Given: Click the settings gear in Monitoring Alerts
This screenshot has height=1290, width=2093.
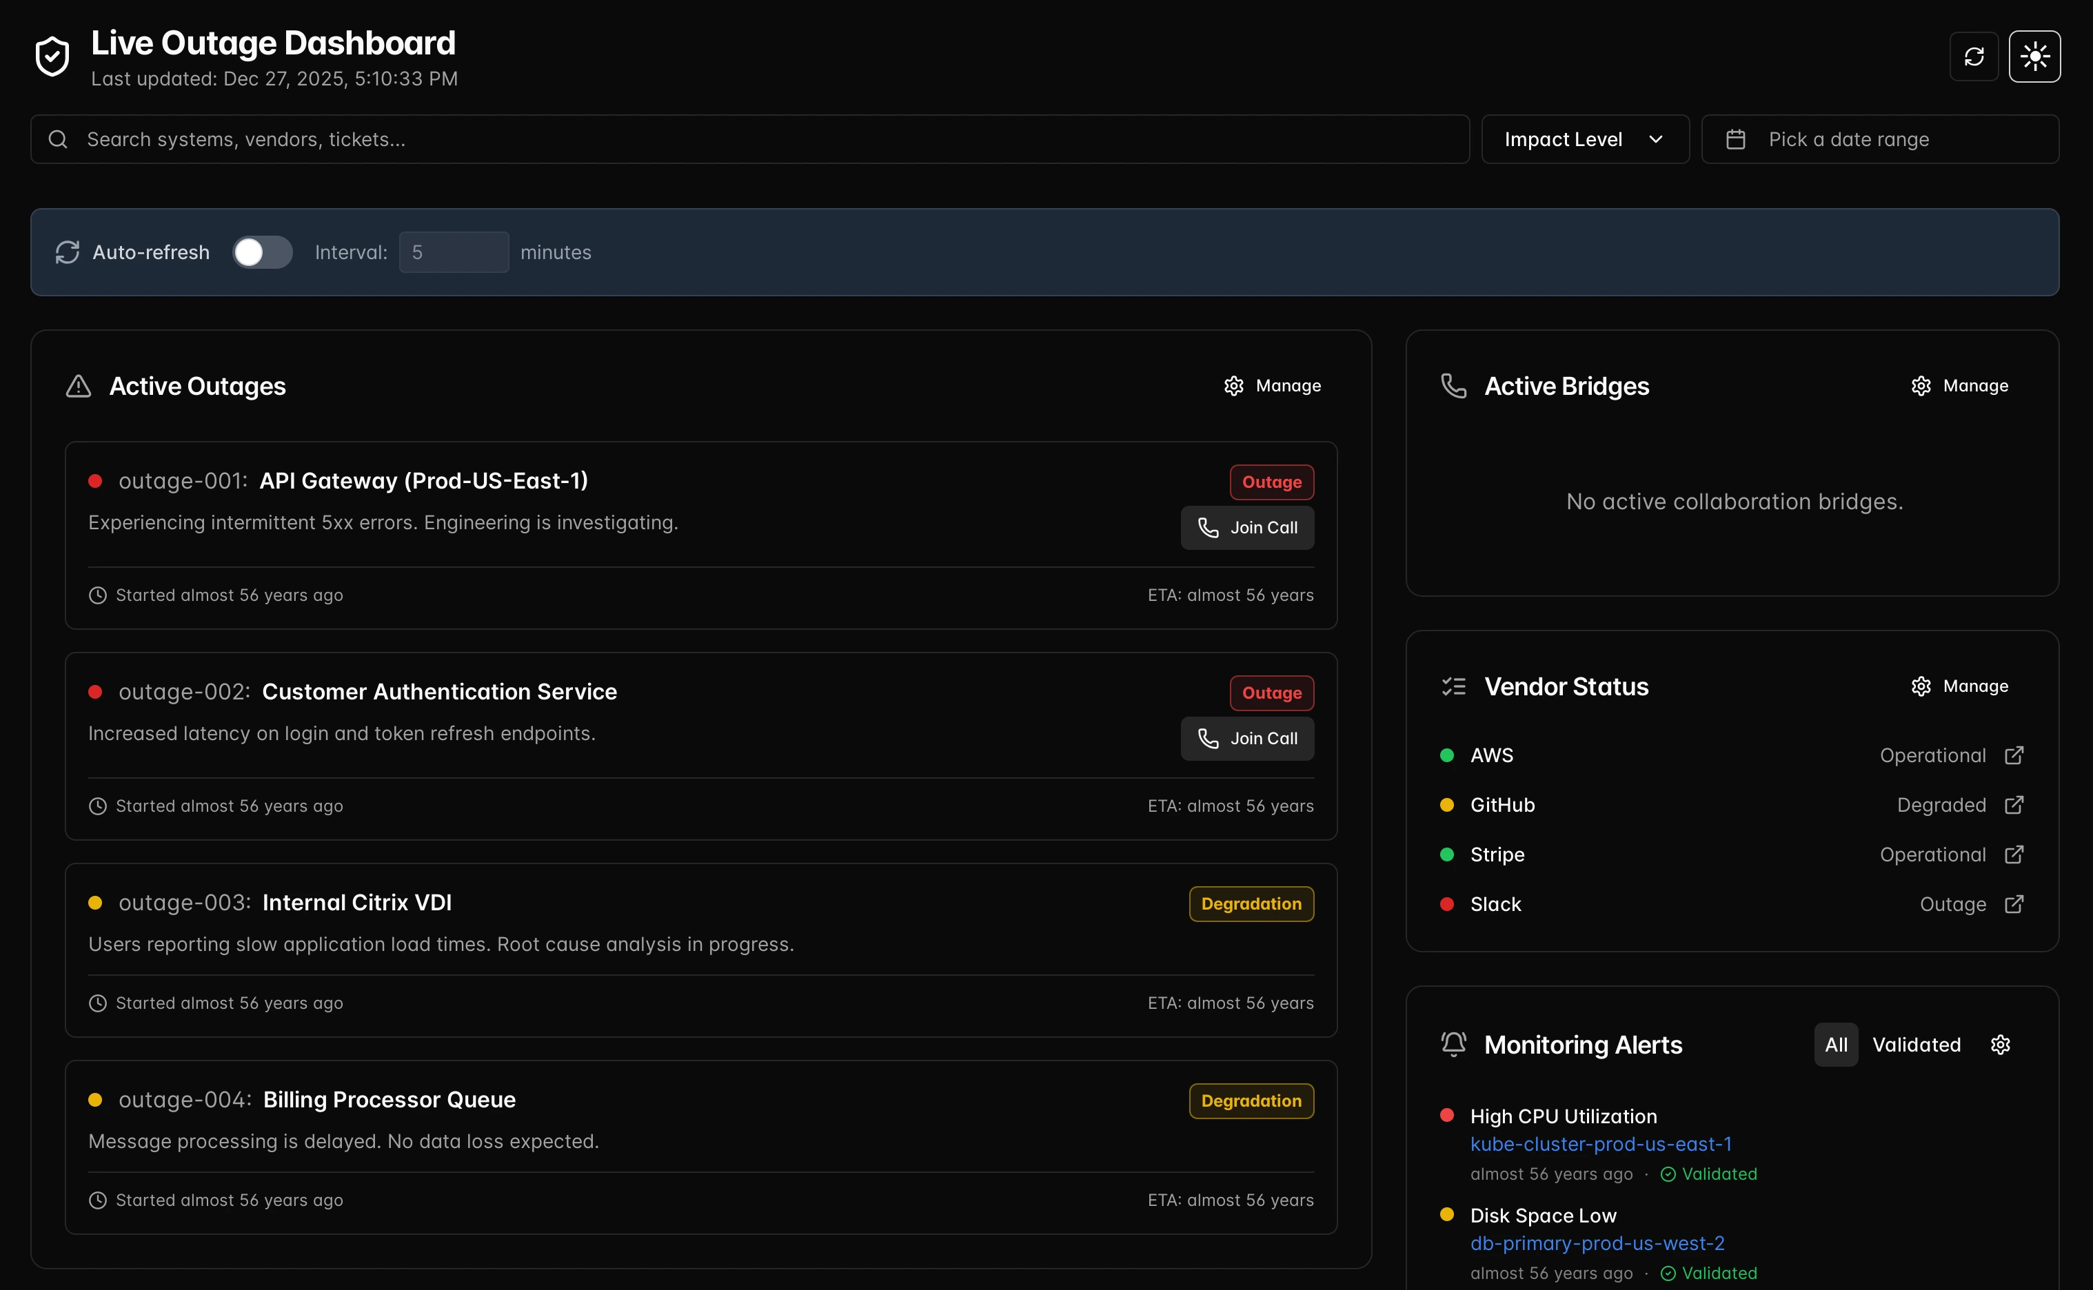Looking at the screenshot, I should [2001, 1043].
